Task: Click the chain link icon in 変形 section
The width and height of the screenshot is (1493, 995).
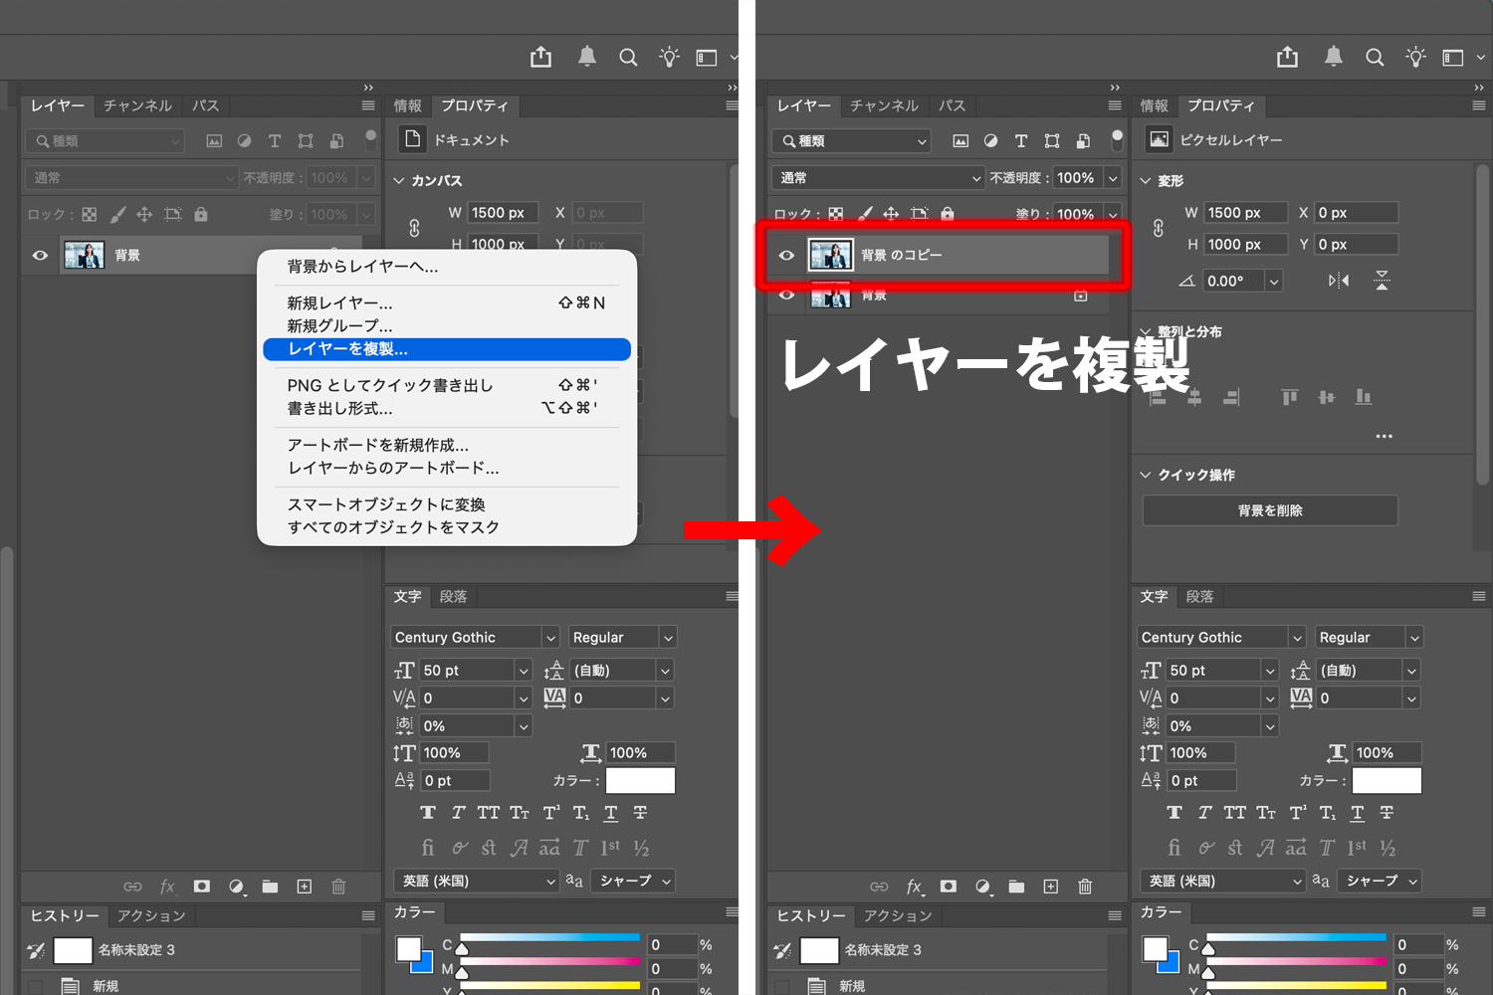Action: 1159,228
